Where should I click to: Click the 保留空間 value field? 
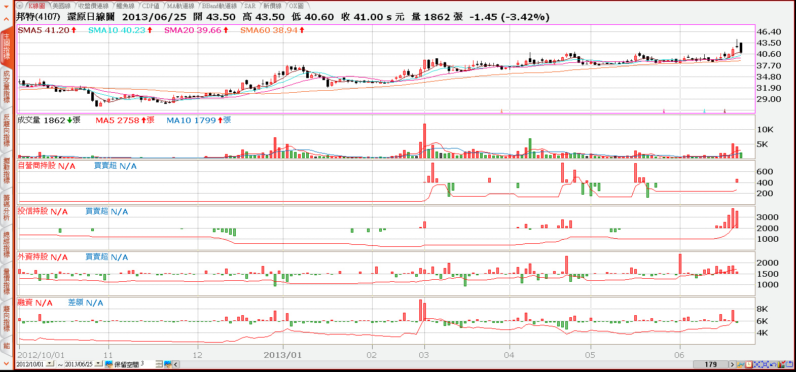pos(148,364)
